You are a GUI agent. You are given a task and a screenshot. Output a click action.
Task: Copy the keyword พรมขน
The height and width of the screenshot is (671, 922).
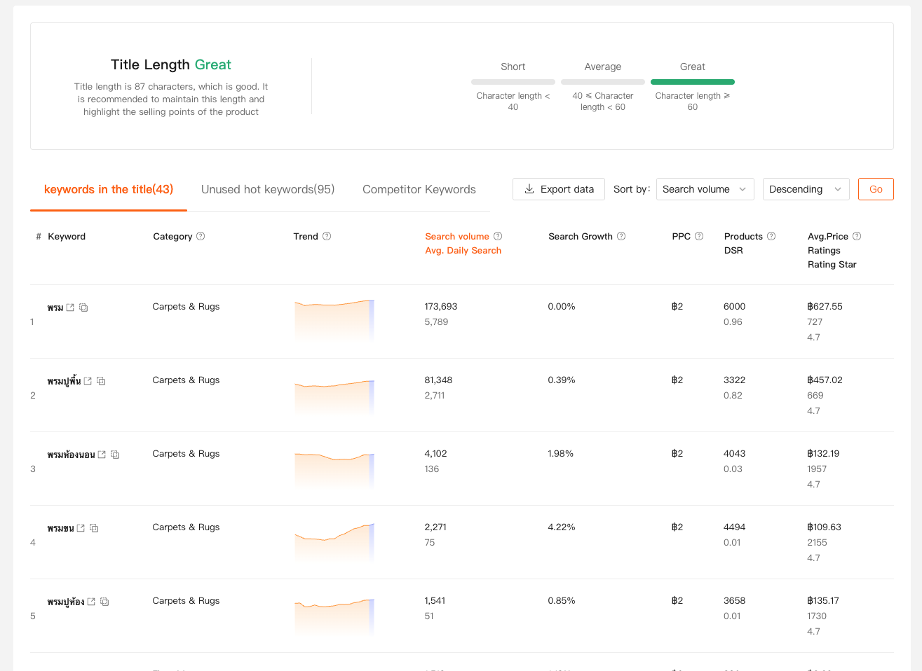[94, 528]
